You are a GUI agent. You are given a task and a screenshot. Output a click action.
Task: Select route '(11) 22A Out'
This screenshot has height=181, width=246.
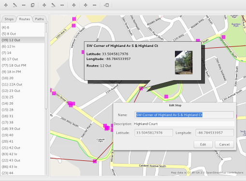coord(23,84)
